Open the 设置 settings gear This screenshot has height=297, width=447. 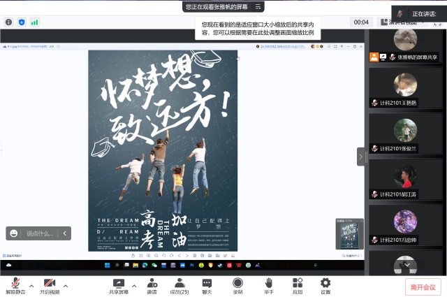(x=325, y=286)
